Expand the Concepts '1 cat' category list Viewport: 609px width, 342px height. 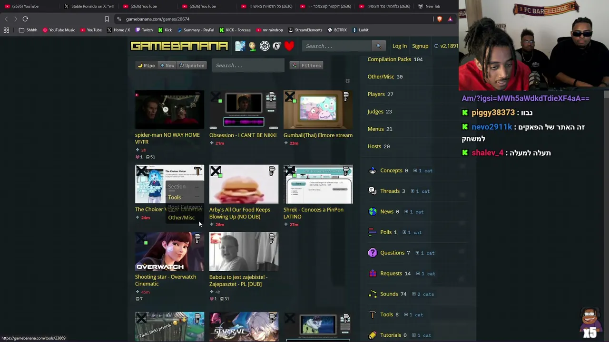[422, 171]
